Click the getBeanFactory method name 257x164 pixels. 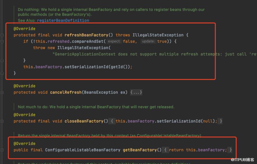tap(140, 150)
